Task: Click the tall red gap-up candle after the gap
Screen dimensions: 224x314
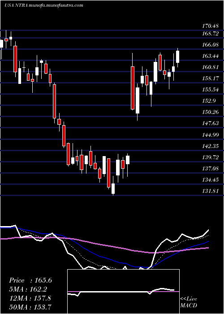Action: pyautogui.click(x=133, y=88)
